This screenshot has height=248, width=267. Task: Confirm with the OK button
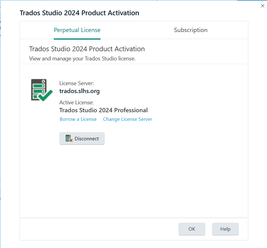point(192,229)
